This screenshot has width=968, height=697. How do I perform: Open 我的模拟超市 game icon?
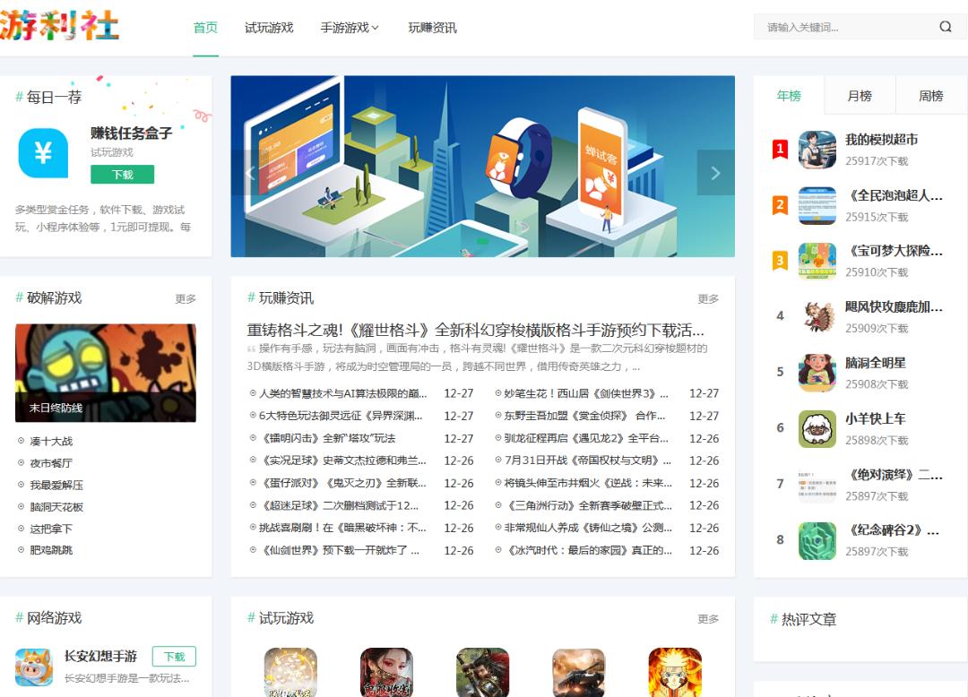[x=817, y=150]
